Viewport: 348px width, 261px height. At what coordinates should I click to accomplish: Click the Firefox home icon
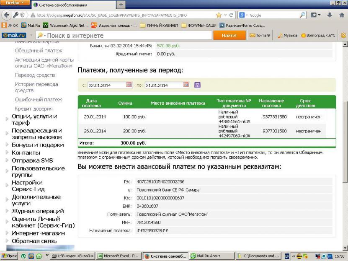tap(341, 15)
